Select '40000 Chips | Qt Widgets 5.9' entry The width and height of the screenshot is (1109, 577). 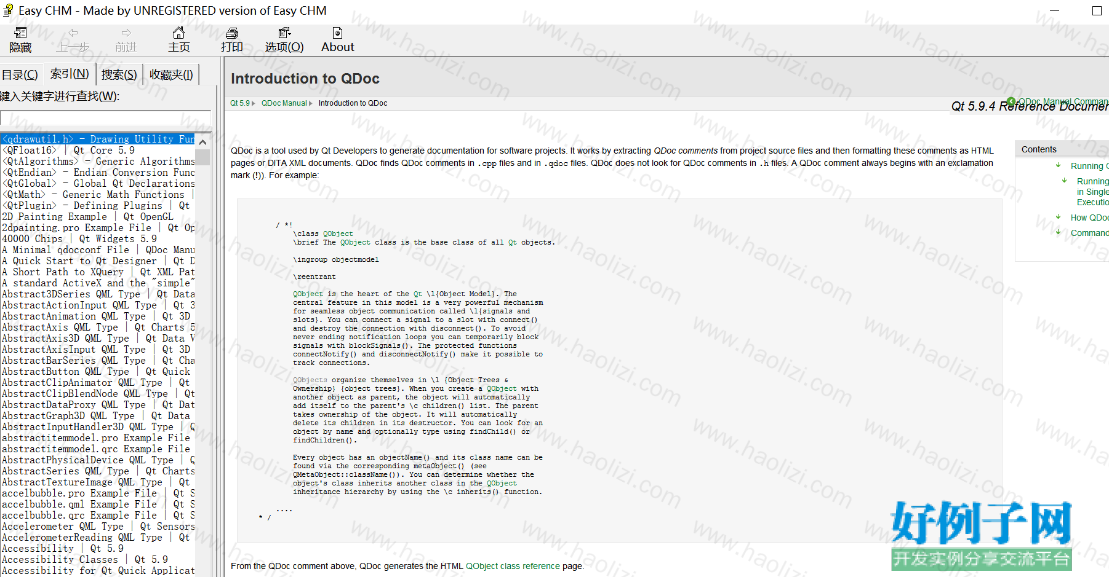98,239
